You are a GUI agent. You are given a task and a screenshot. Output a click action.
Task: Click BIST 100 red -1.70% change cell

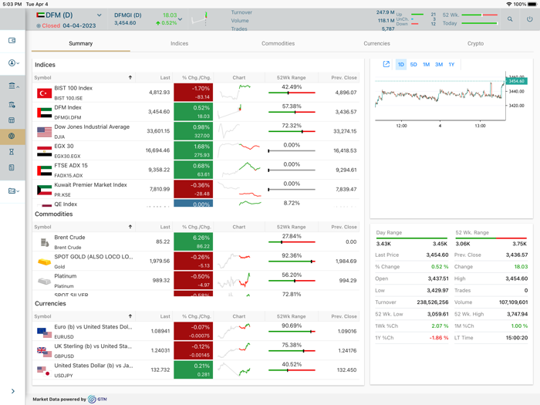click(193, 93)
